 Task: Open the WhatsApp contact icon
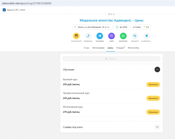click(x=123, y=36)
